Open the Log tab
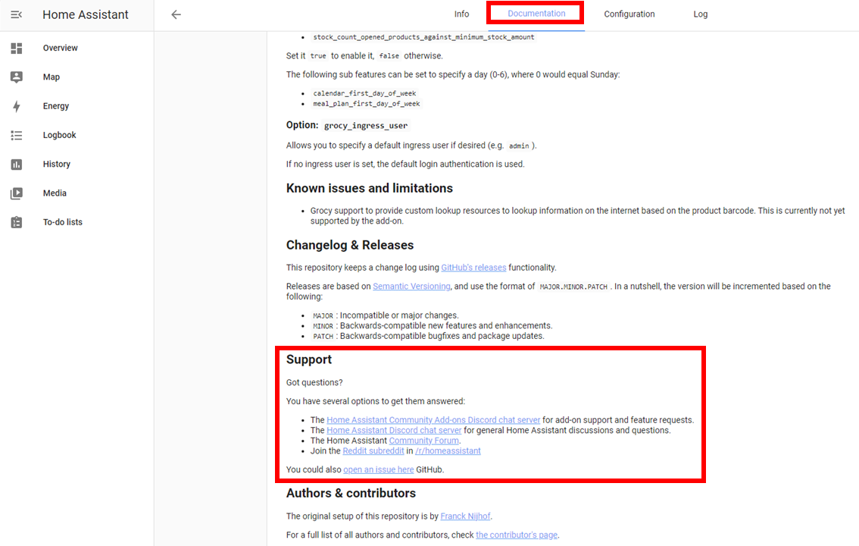The height and width of the screenshot is (546, 859). [700, 14]
